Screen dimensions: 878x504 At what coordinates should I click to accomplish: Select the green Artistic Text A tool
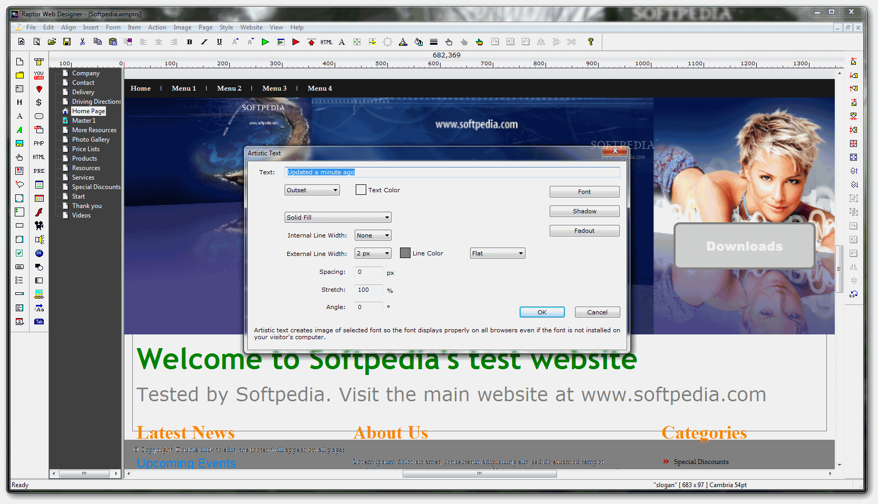click(x=19, y=130)
